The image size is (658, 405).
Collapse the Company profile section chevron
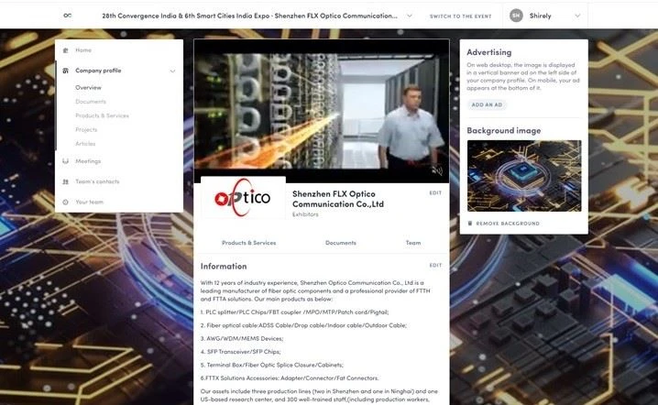[x=172, y=71]
